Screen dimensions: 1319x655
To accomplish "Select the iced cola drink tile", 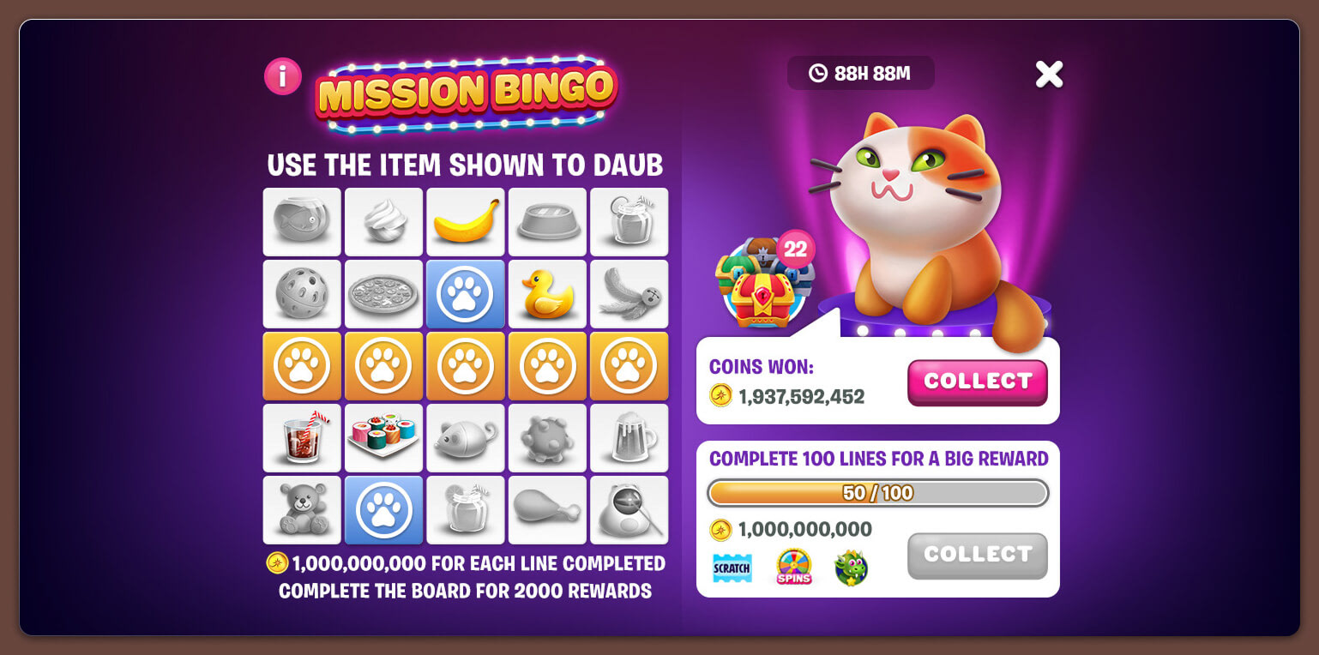I will pyautogui.click(x=302, y=438).
